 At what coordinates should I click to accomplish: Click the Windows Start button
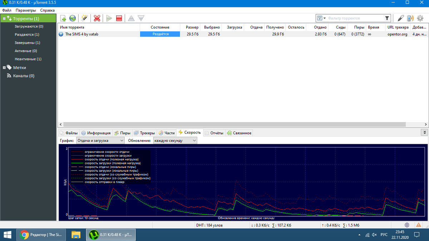coord(8,235)
